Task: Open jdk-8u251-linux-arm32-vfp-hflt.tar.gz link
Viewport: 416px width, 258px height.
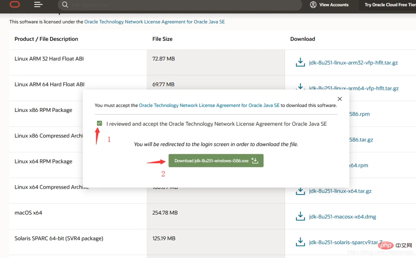Action: [x=353, y=63]
